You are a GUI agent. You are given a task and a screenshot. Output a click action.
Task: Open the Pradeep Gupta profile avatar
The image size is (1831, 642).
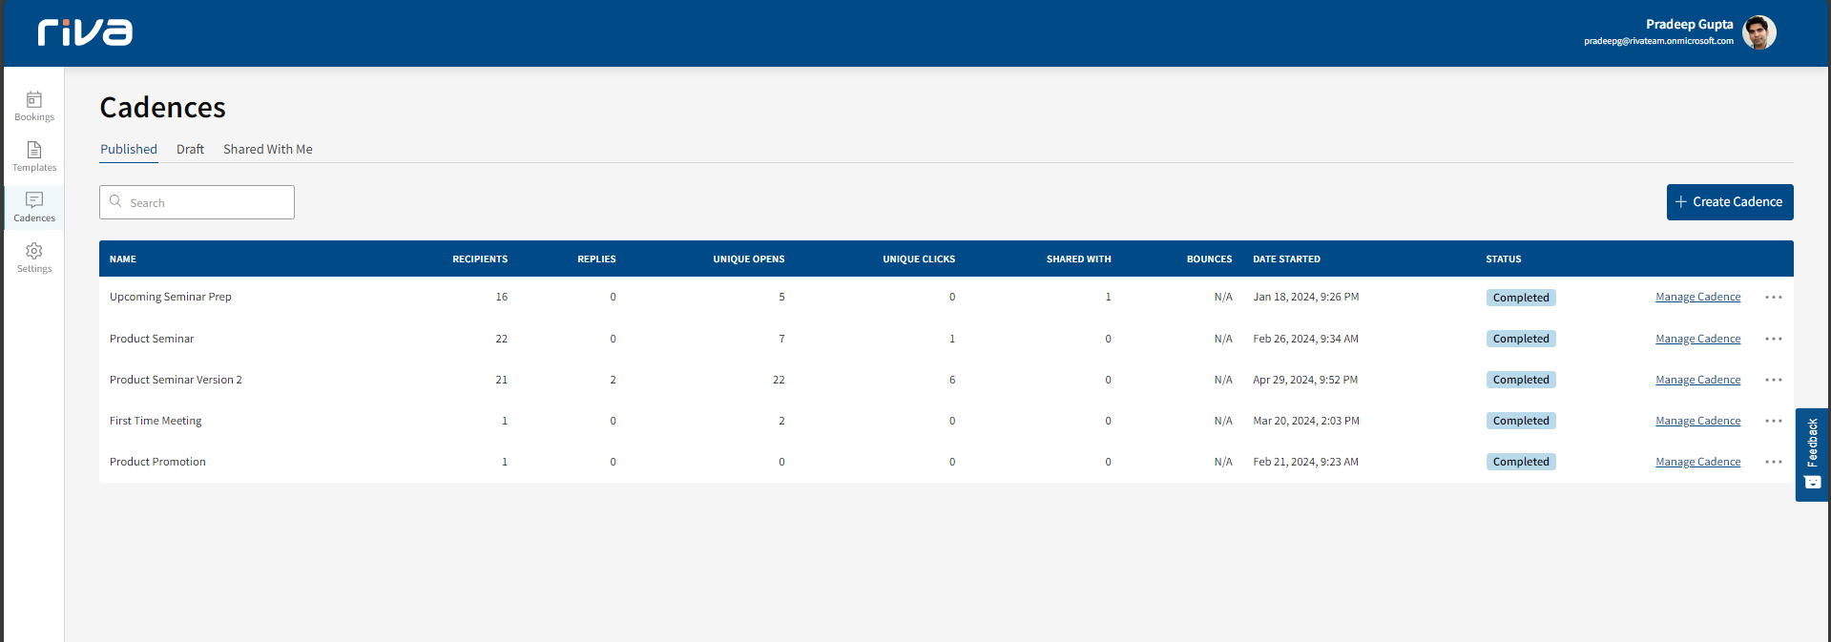tap(1758, 32)
